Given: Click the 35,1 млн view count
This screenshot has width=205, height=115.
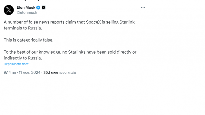Looking at the screenshot, I should pos(50,73).
